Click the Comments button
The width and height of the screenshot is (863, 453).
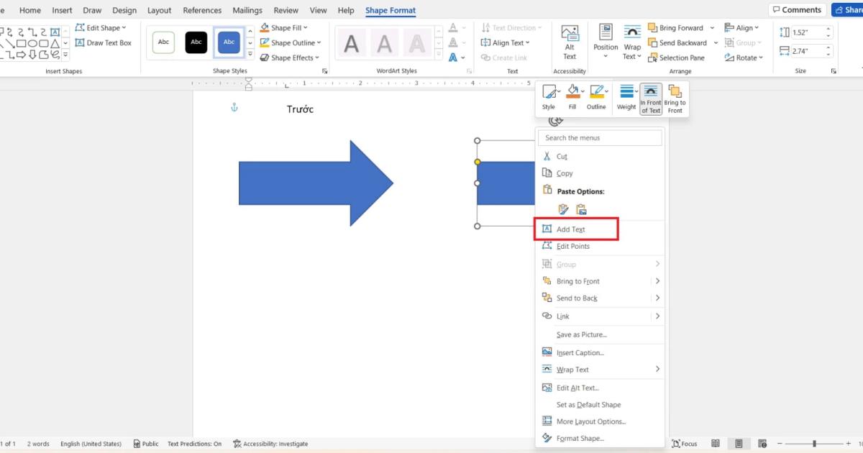click(x=796, y=10)
